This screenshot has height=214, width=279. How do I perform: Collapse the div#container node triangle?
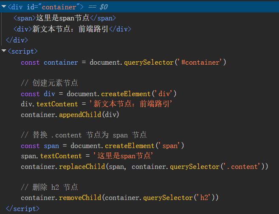tap(3, 7)
